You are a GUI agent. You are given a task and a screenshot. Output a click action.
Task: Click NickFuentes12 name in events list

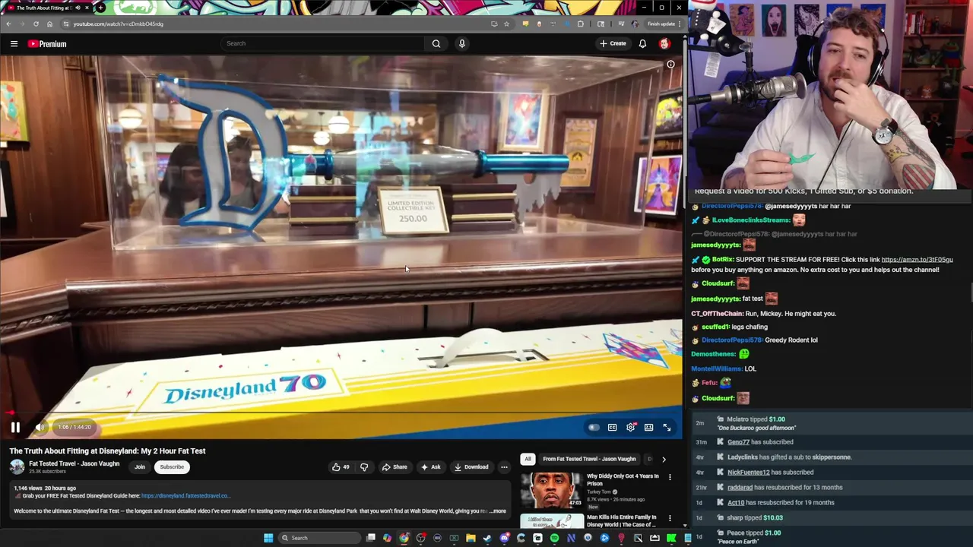(x=749, y=472)
